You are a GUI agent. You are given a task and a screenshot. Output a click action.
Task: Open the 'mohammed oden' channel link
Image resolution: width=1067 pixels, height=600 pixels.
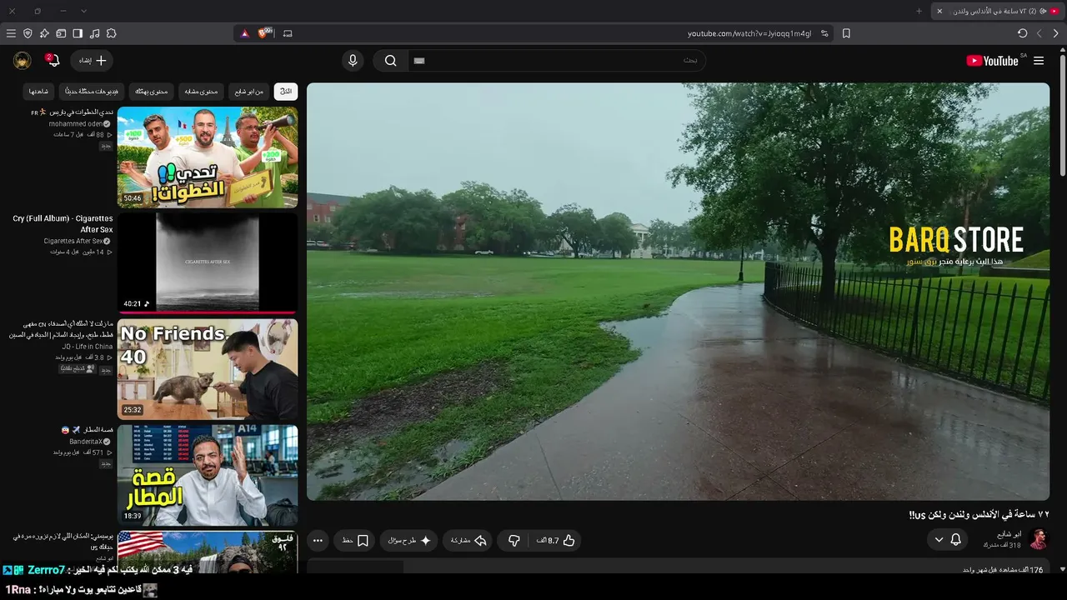pyautogui.click(x=76, y=123)
